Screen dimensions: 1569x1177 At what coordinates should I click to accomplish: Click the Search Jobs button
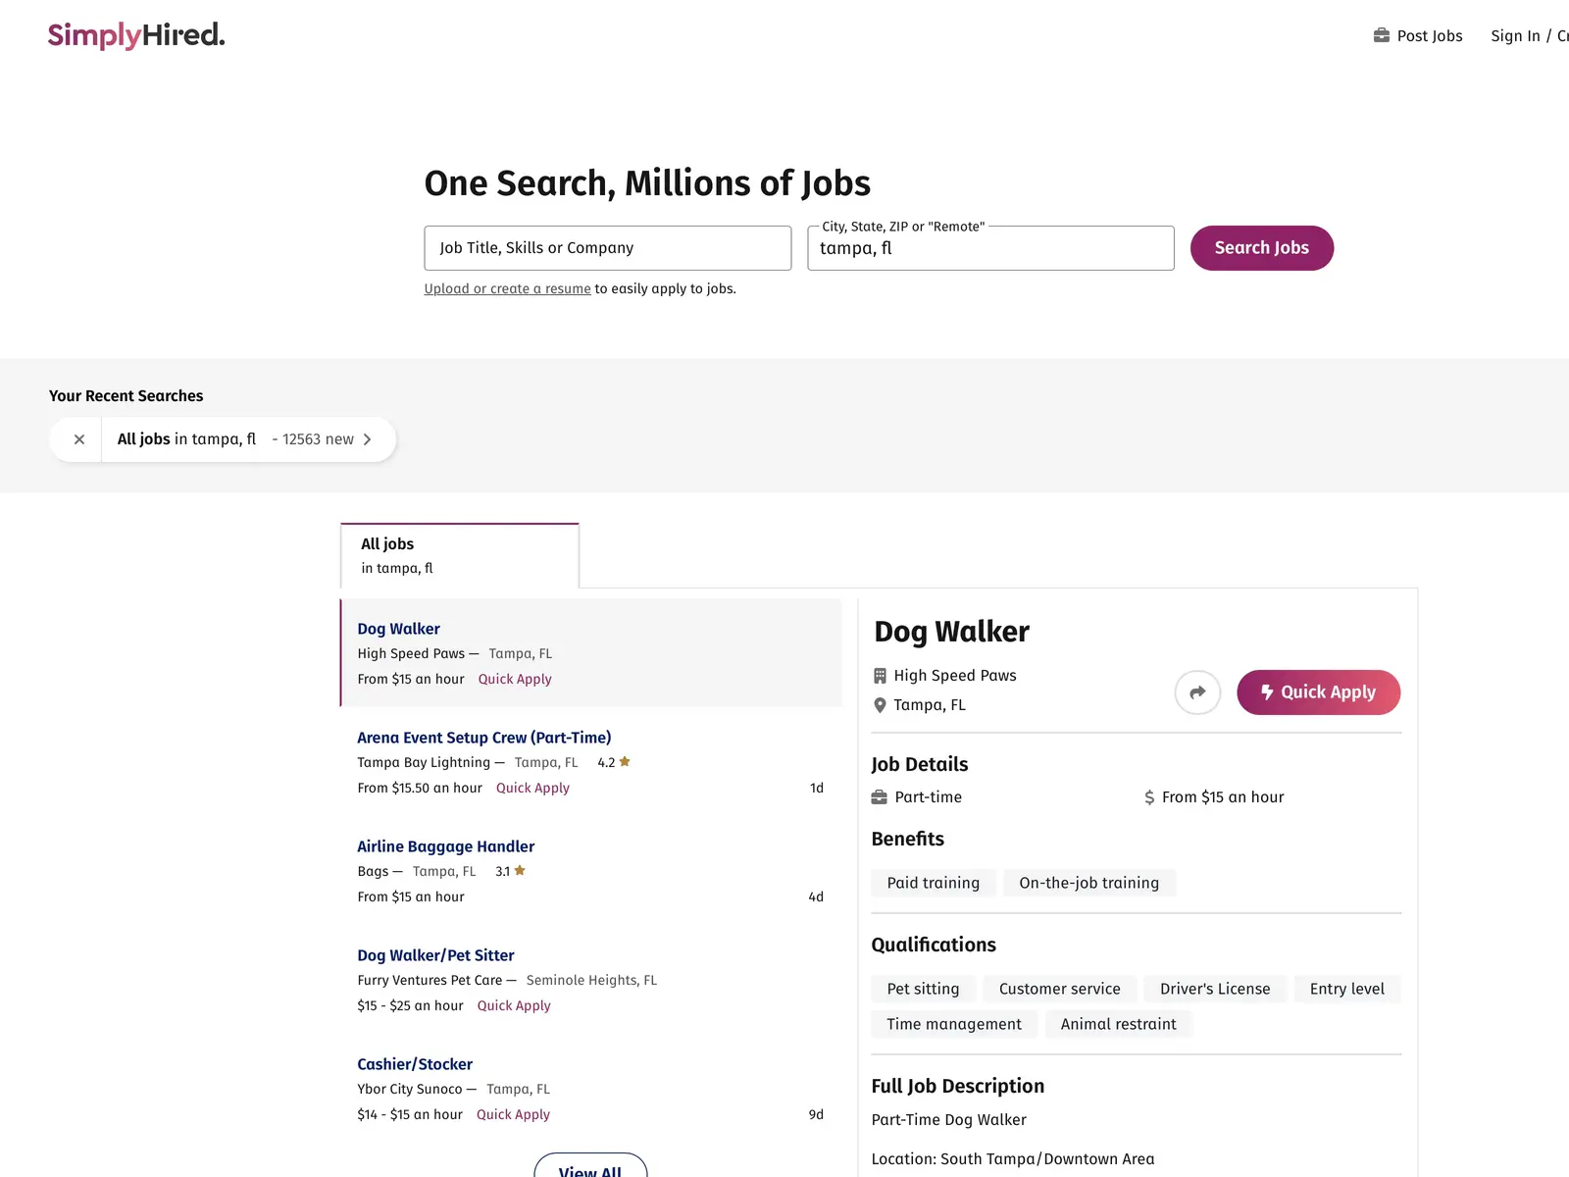[1262, 248]
